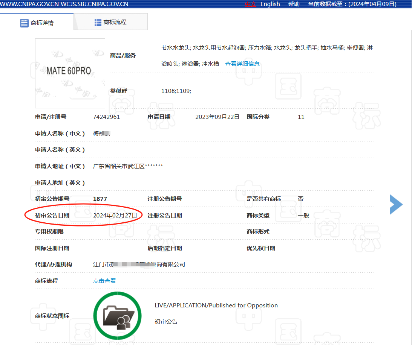Select the 是否共有商标 value 否
The height and width of the screenshot is (345, 412).
(x=300, y=199)
